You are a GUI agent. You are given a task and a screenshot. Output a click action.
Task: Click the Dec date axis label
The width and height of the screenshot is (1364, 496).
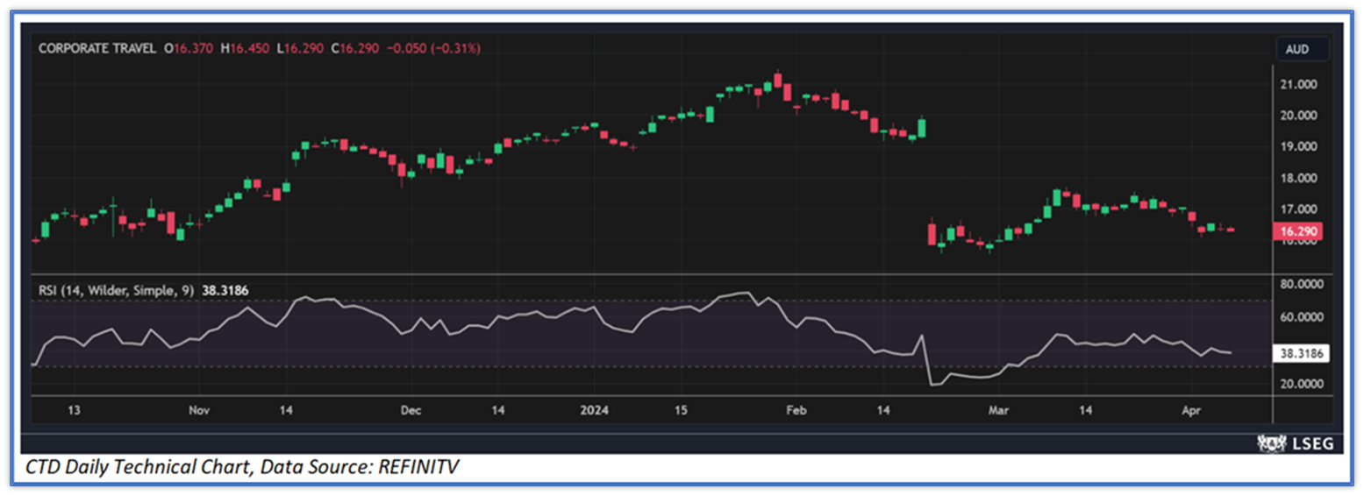(411, 409)
